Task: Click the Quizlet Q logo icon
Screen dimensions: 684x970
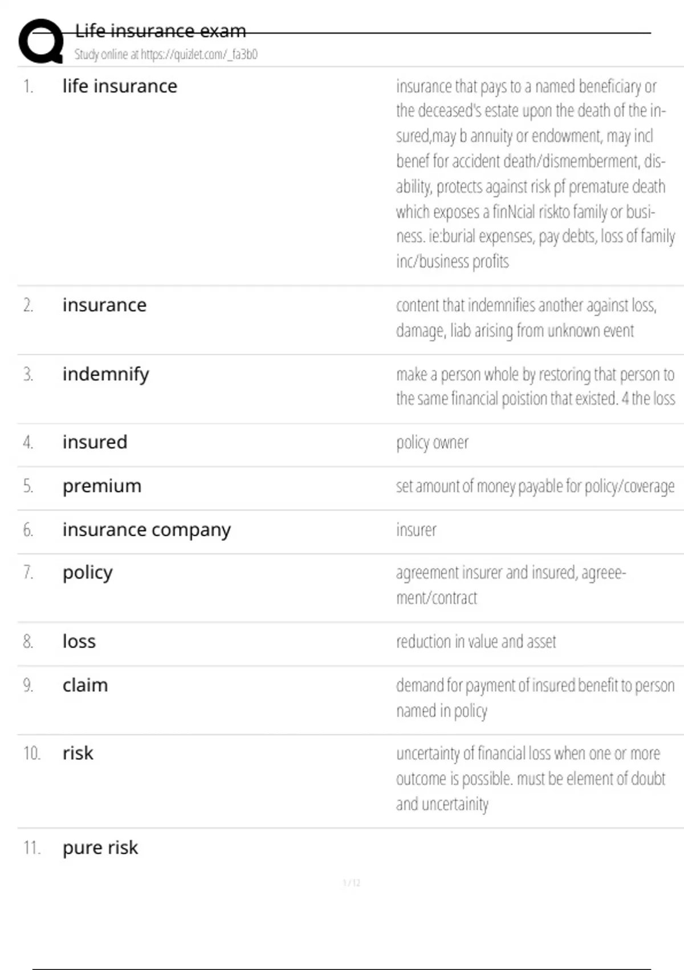Action: tap(41, 41)
